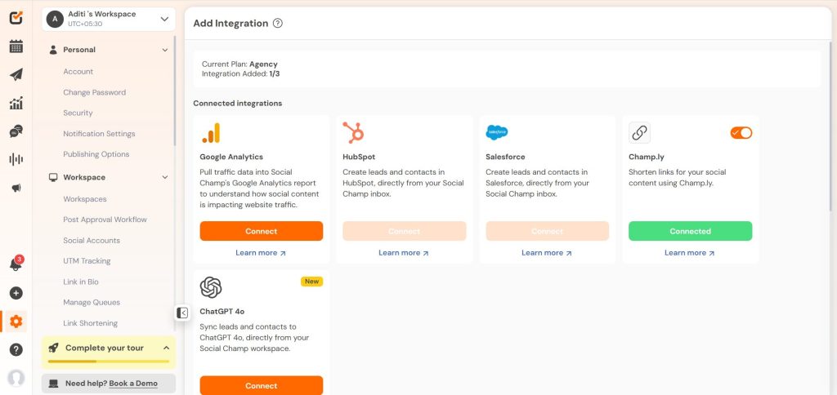Screen dimensions: 837x395
Task: Open Link Shortening settings
Action: (x=90, y=323)
